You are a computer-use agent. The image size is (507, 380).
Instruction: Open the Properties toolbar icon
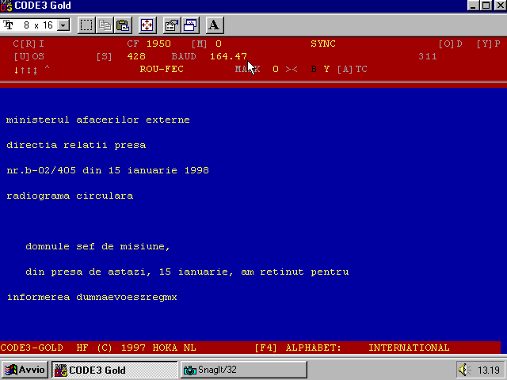pyautogui.click(x=172, y=25)
